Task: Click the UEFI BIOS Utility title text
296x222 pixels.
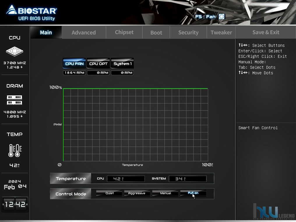Action: (37, 19)
